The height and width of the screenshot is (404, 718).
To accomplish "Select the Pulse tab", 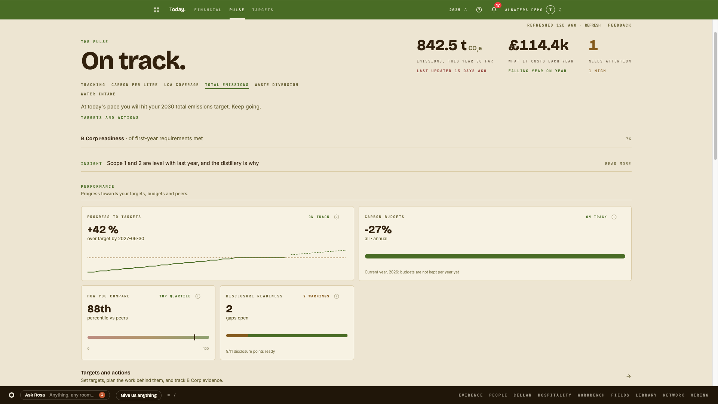I will [237, 10].
